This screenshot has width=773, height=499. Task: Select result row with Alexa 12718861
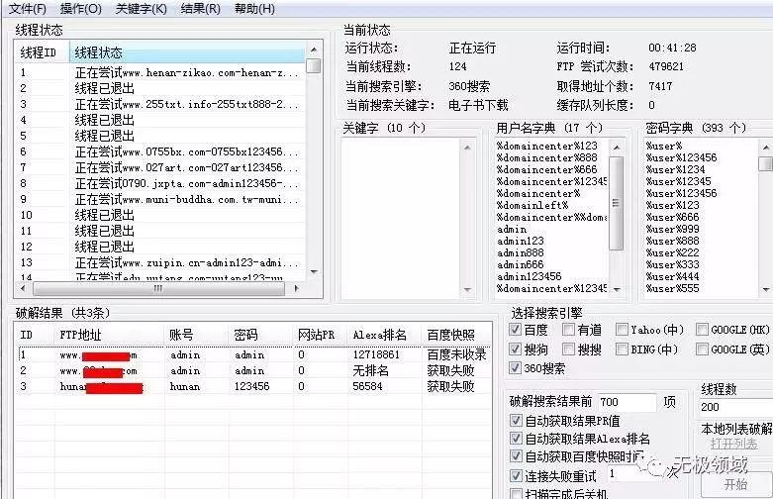(253, 354)
